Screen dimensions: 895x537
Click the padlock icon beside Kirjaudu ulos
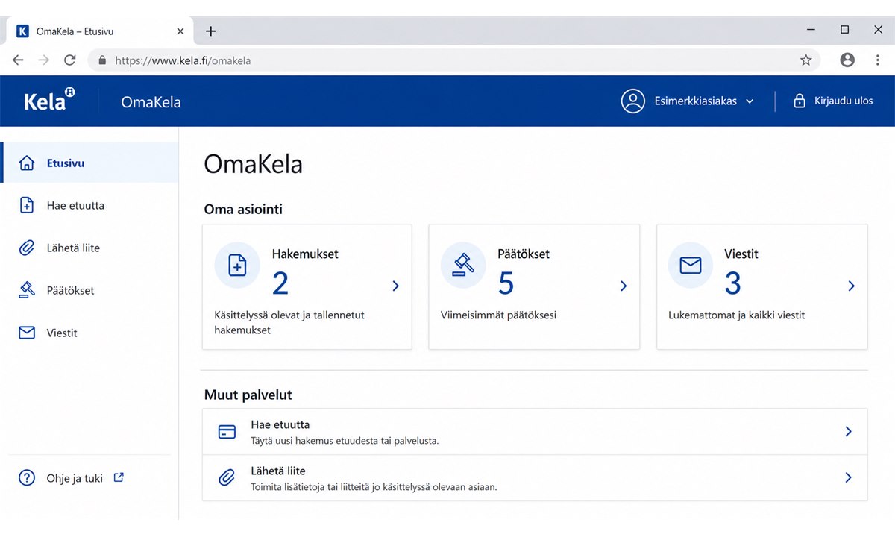coord(800,101)
